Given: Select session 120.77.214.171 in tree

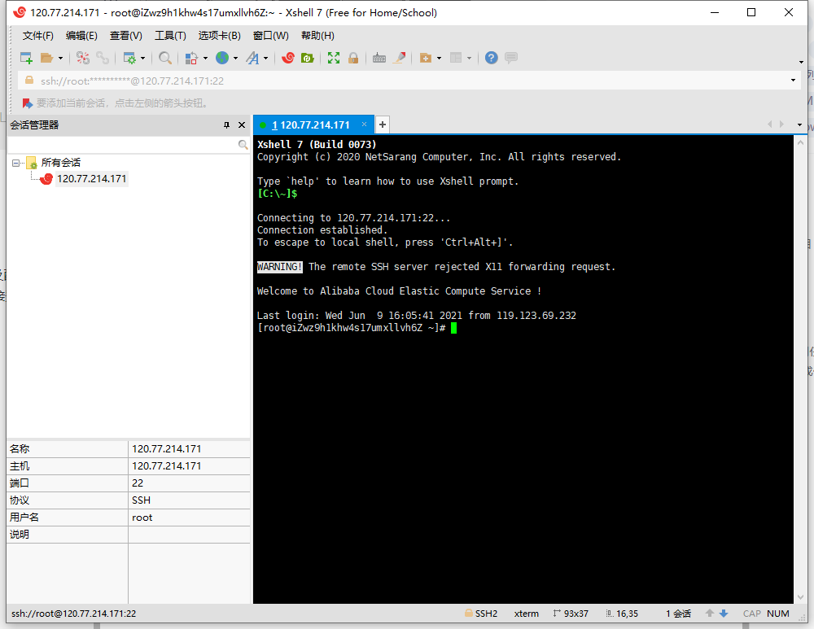Looking at the screenshot, I should [91, 178].
